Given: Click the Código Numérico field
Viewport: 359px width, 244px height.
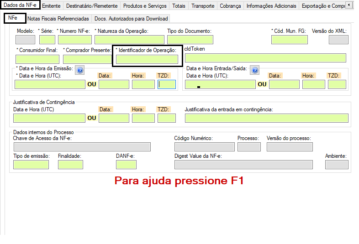Looking at the screenshot, I should pyautogui.click(x=205, y=147).
